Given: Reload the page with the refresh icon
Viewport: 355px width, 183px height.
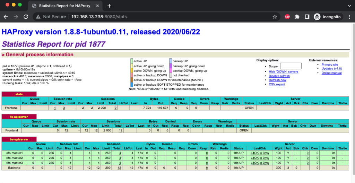Looking at the screenshot, I should click(26, 17).
